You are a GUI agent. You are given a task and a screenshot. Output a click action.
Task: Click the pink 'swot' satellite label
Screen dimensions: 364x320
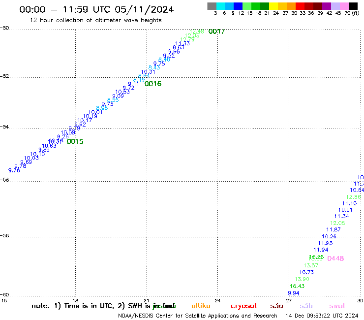[337, 306]
